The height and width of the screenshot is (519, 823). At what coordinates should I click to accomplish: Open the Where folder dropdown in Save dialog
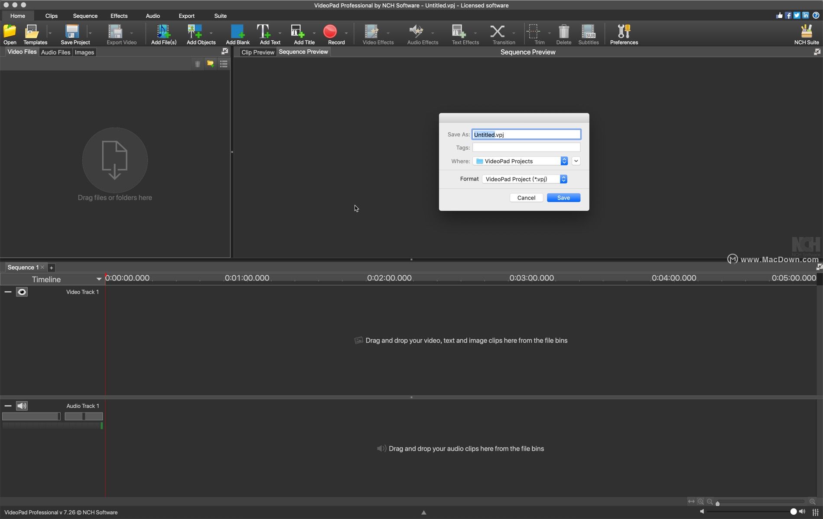coord(564,161)
